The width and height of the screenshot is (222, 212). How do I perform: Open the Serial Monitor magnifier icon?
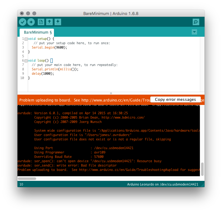(x=196, y=22)
